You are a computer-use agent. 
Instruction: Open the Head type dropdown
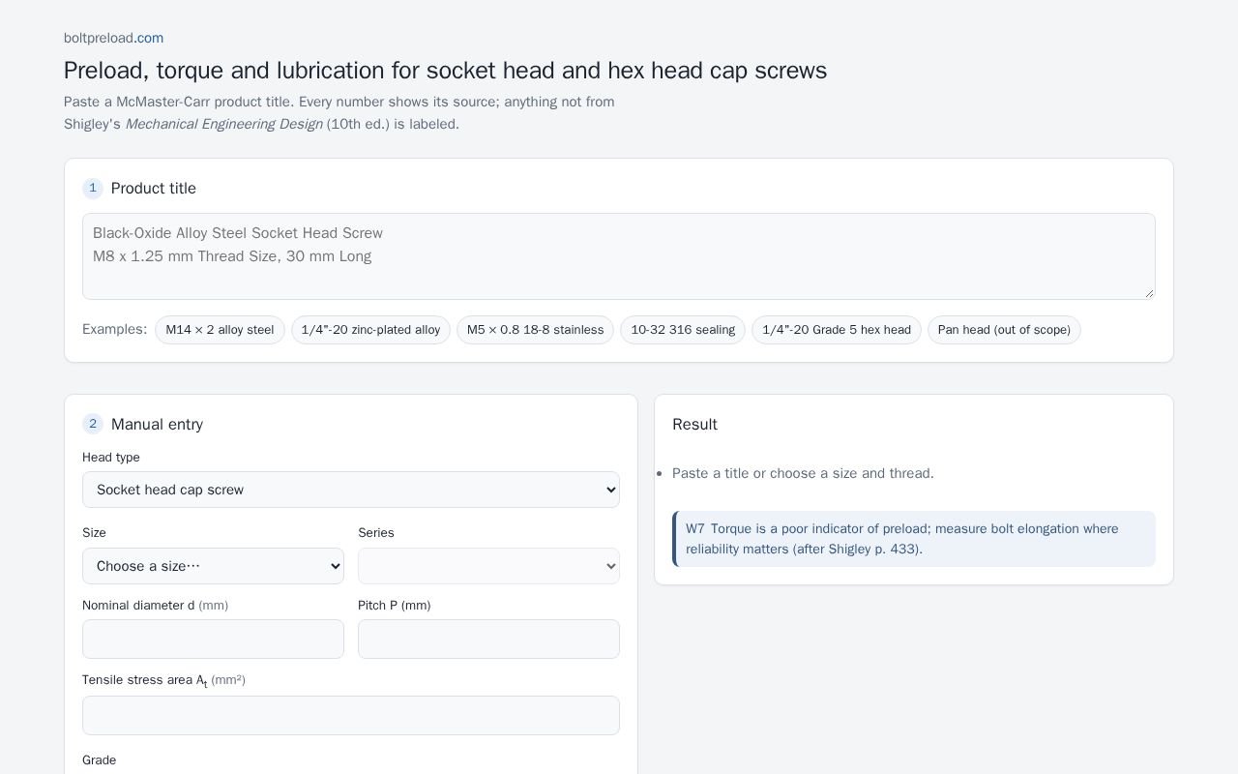[x=351, y=490]
